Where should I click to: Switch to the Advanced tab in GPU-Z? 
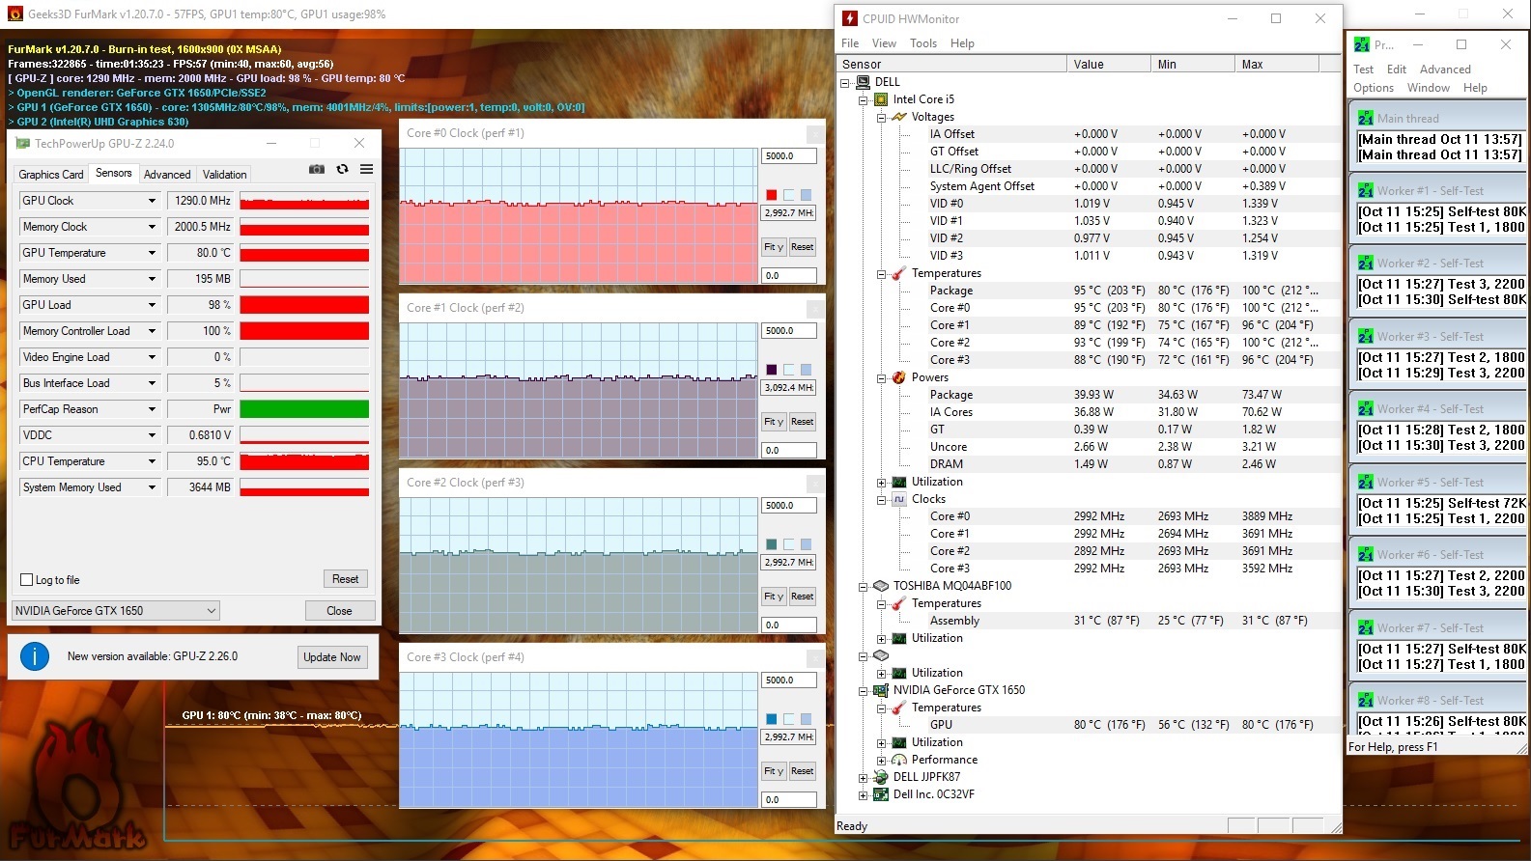click(x=167, y=175)
